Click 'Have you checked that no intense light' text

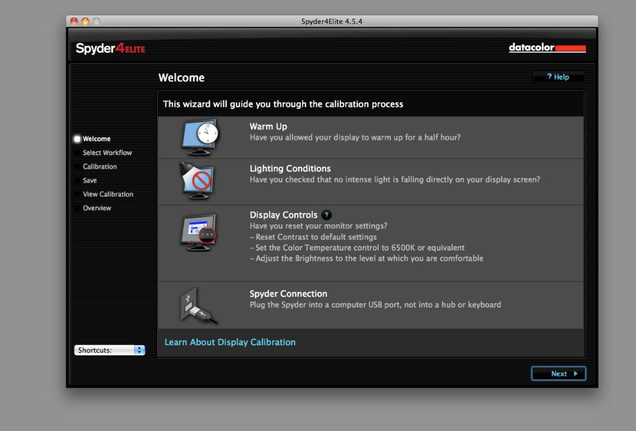pyautogui.click(x=395, y=180)
